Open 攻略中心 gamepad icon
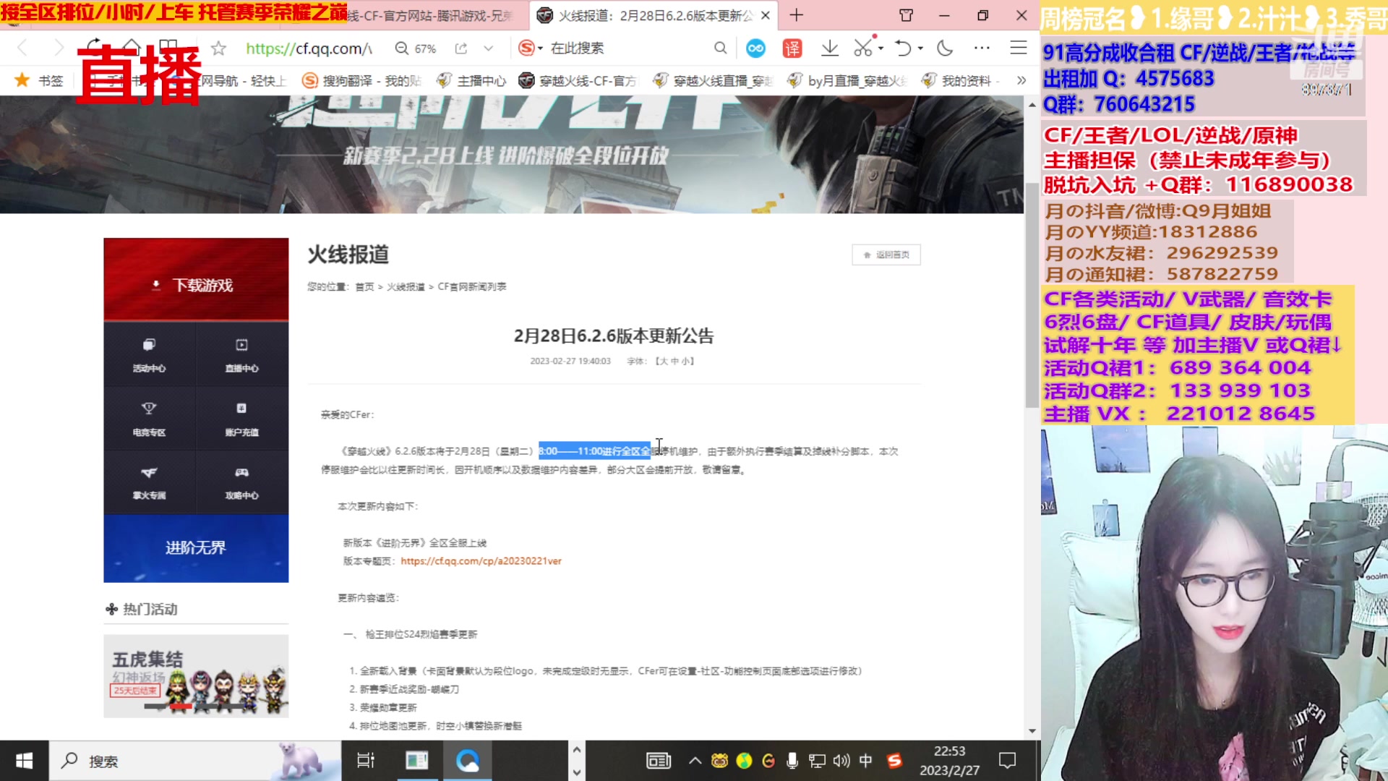 pyautogui.click(x=241, y=482)
